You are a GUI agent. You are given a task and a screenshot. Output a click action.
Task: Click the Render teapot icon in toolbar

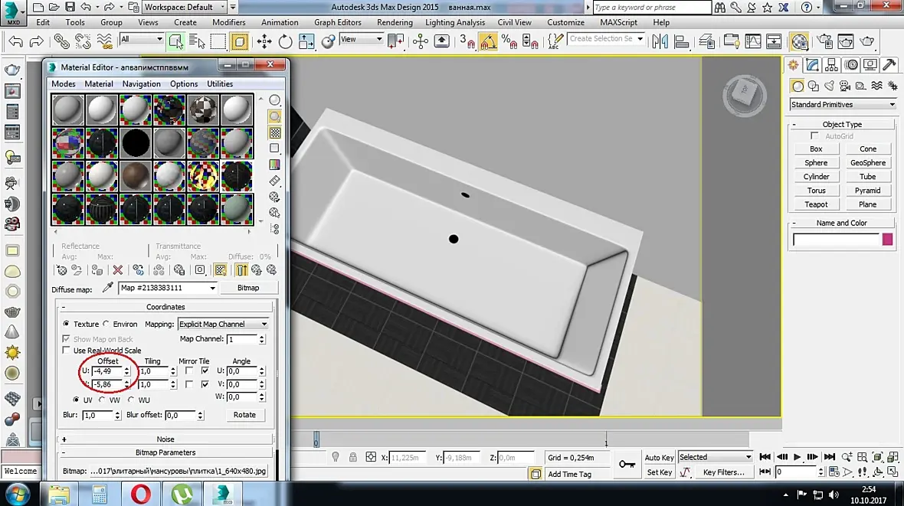tap(867, 41)
